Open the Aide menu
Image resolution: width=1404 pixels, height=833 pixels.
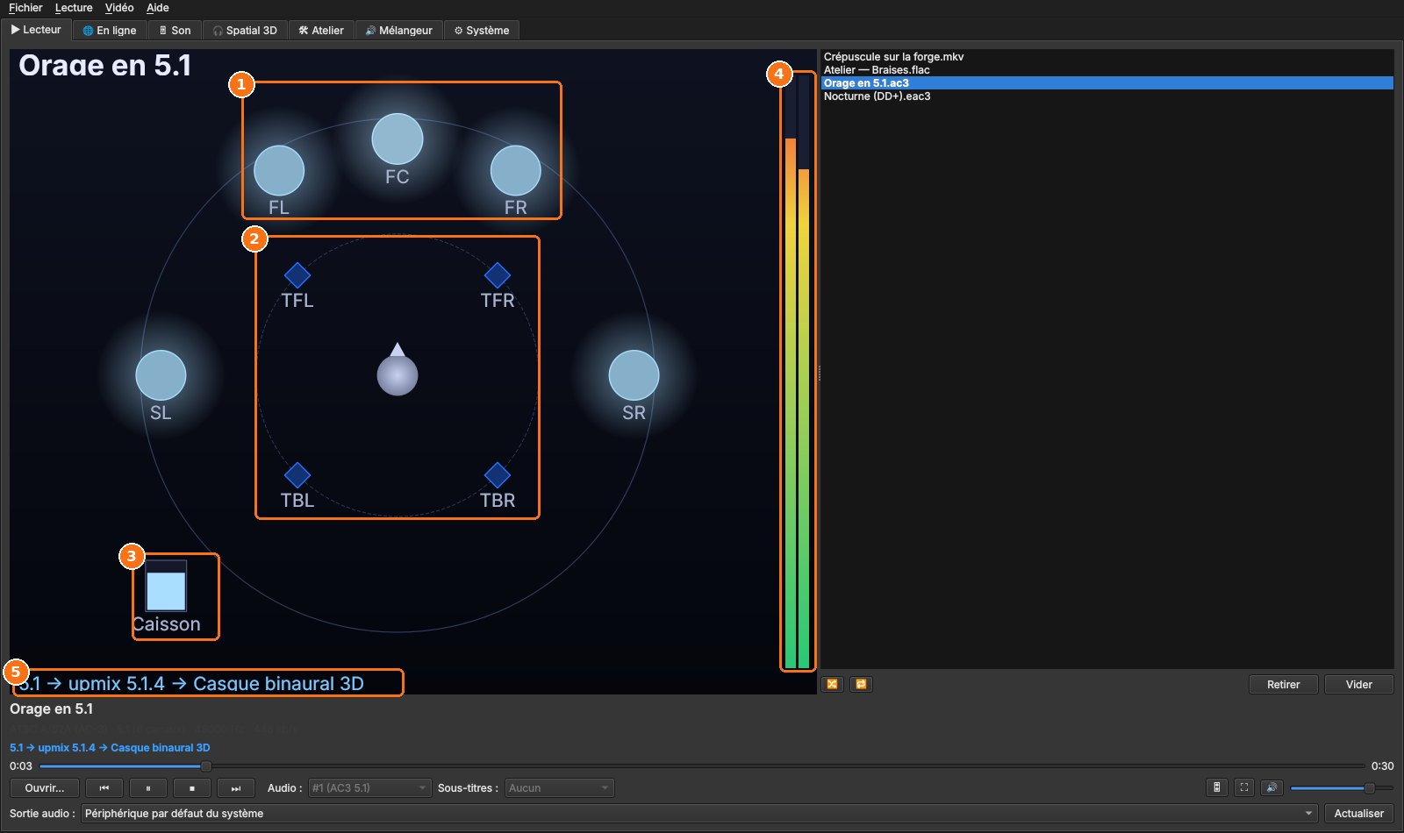click(158, 8)
